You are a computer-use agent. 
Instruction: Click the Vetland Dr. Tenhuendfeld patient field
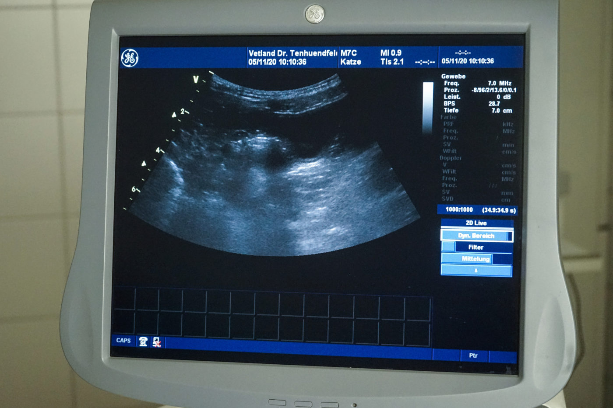[x=292, y=53]
